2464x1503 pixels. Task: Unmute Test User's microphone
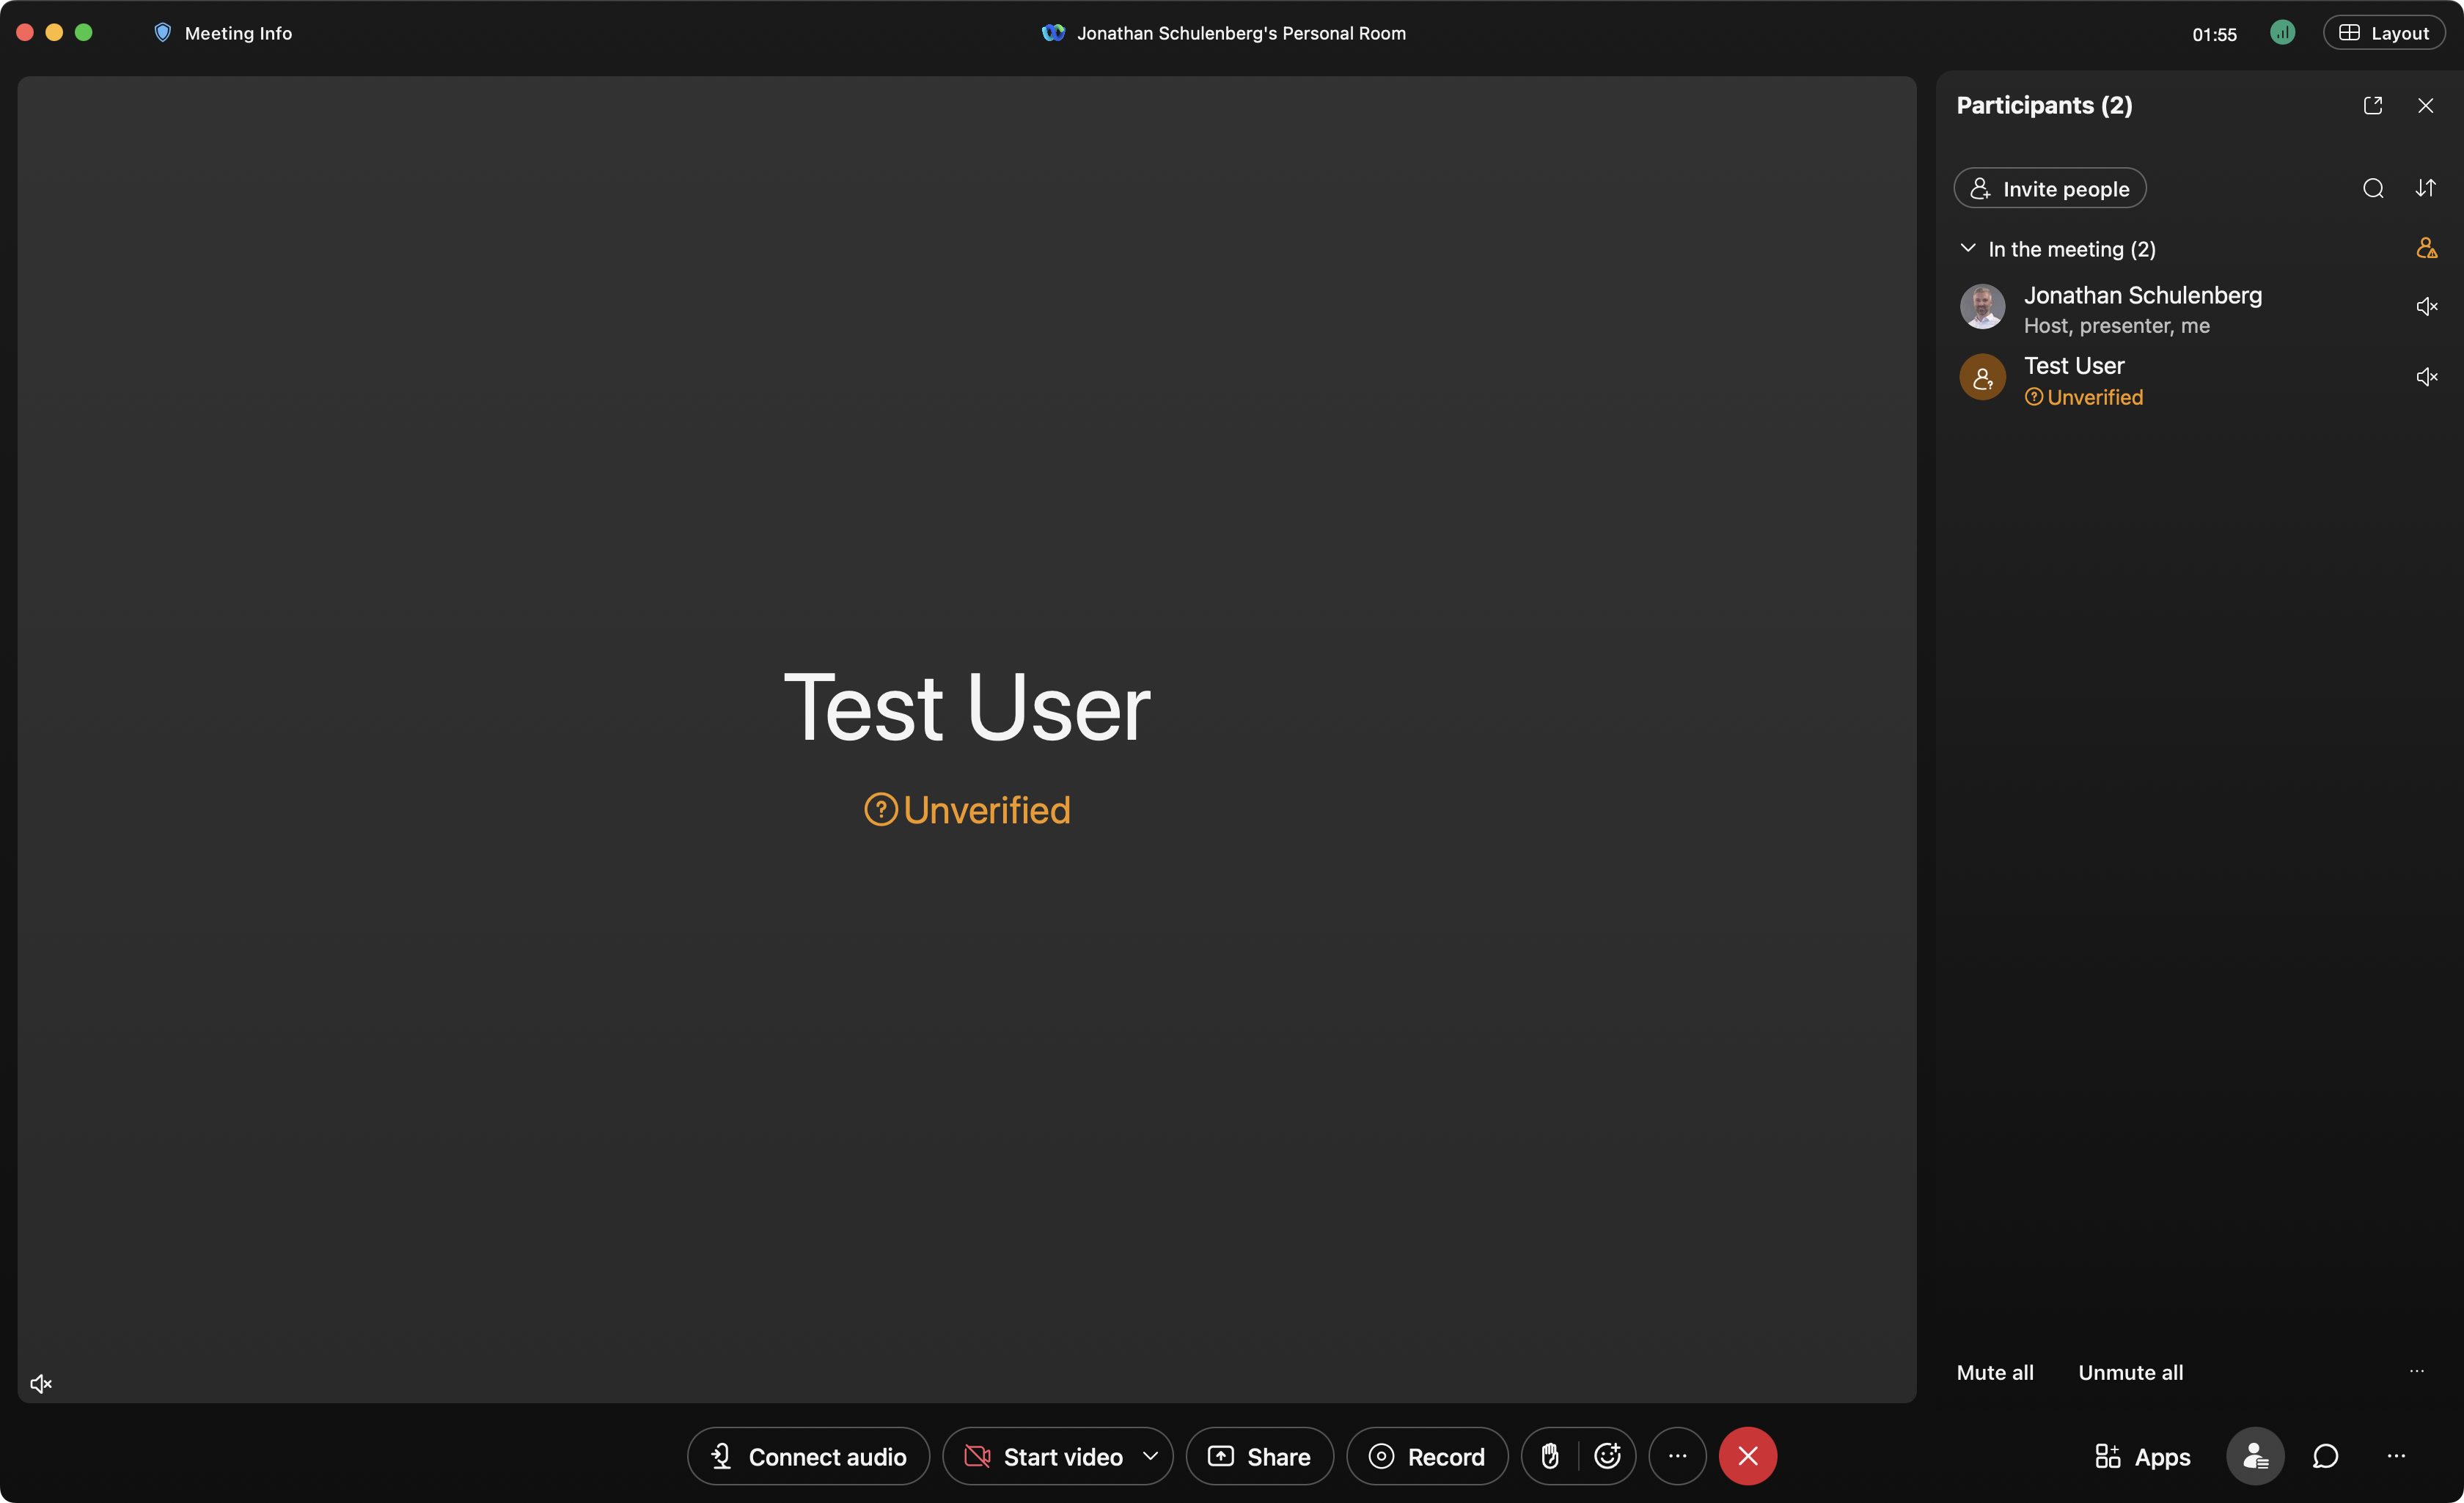tap(2428, 377)
